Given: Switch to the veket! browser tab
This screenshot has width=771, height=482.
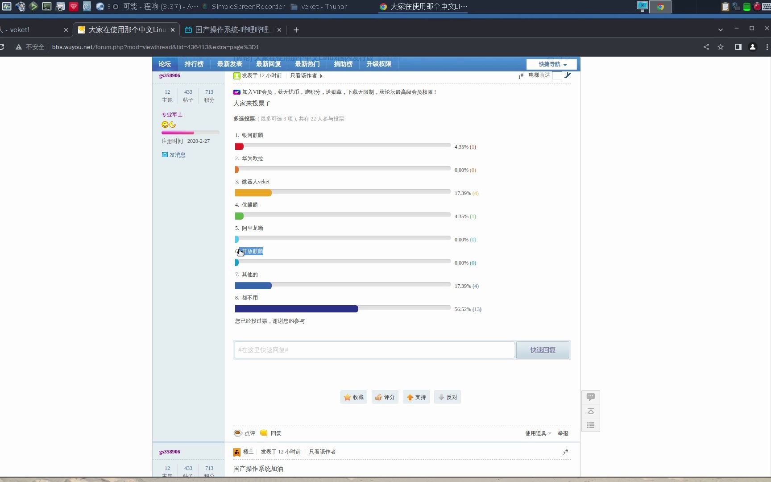Looking at the screenshot, I should [x=33, y=30].
